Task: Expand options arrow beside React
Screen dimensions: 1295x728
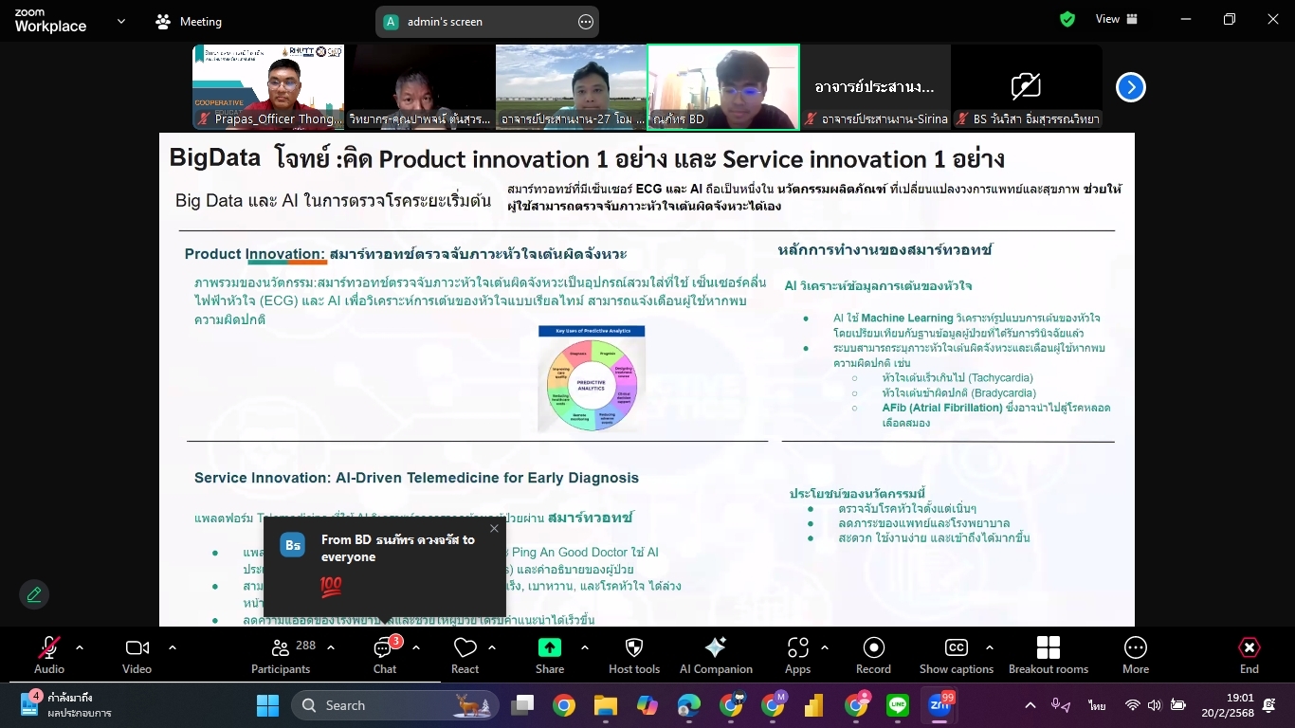Action: click(x=492, y=648)
